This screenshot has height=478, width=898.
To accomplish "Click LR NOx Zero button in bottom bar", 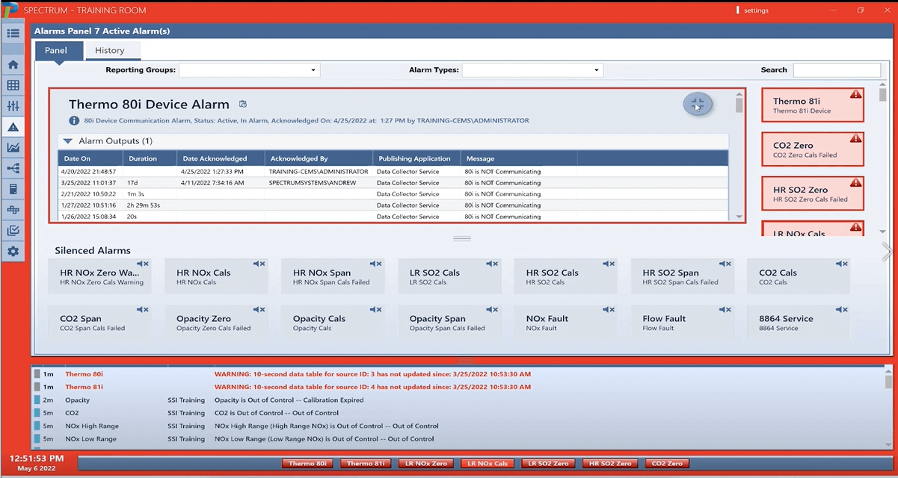I will point(426,463).
